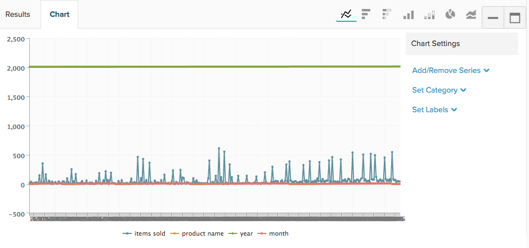
Task: Choose stacked horizontal bar chart icon
Action: point(387,15)
